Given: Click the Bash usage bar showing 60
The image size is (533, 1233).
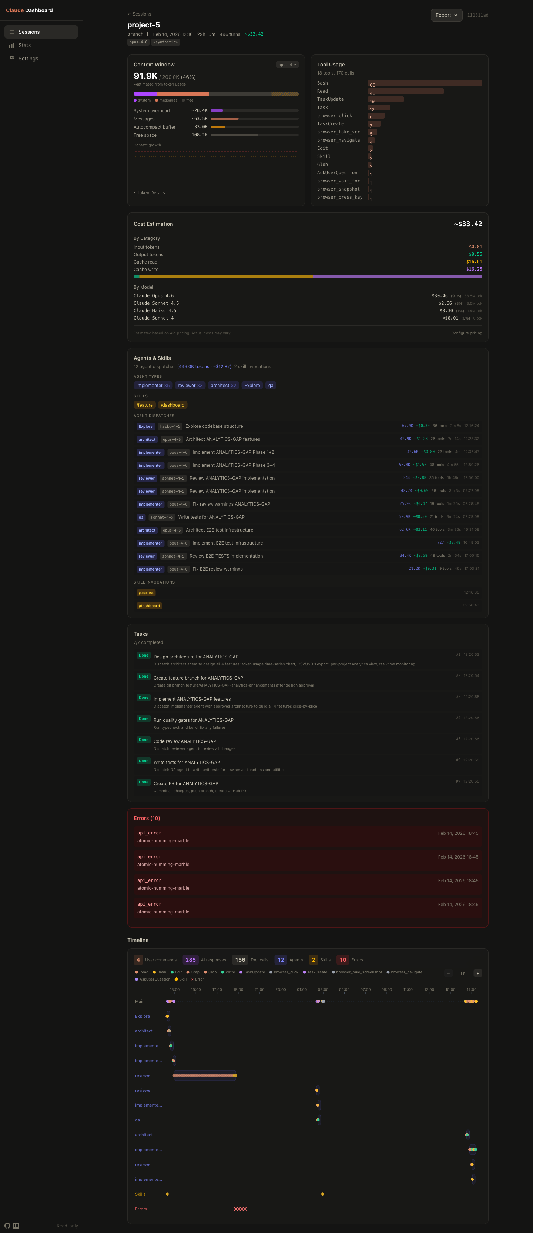Looking at the screenshot, I should pos(425,83).
